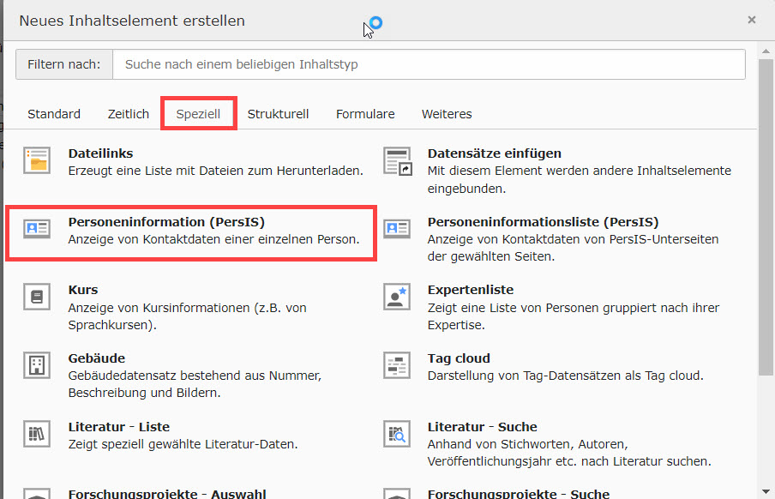Viewport: 775px width, 499px height.
Task: Choose the Personeninformationsliste (PersIS) icon
Action: [397, 229]
